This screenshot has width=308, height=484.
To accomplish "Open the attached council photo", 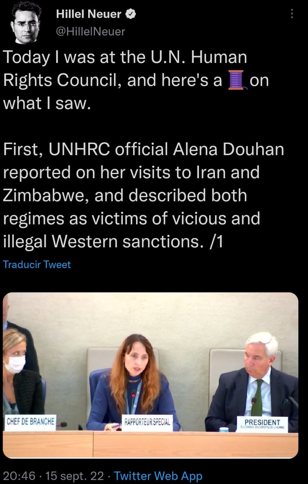I will 150,375.
